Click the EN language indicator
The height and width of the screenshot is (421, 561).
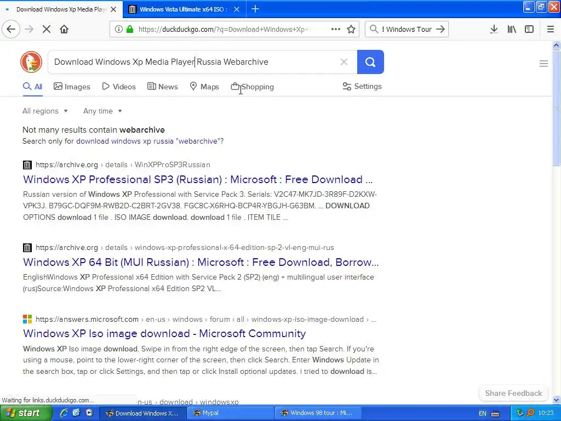[482, 413]
